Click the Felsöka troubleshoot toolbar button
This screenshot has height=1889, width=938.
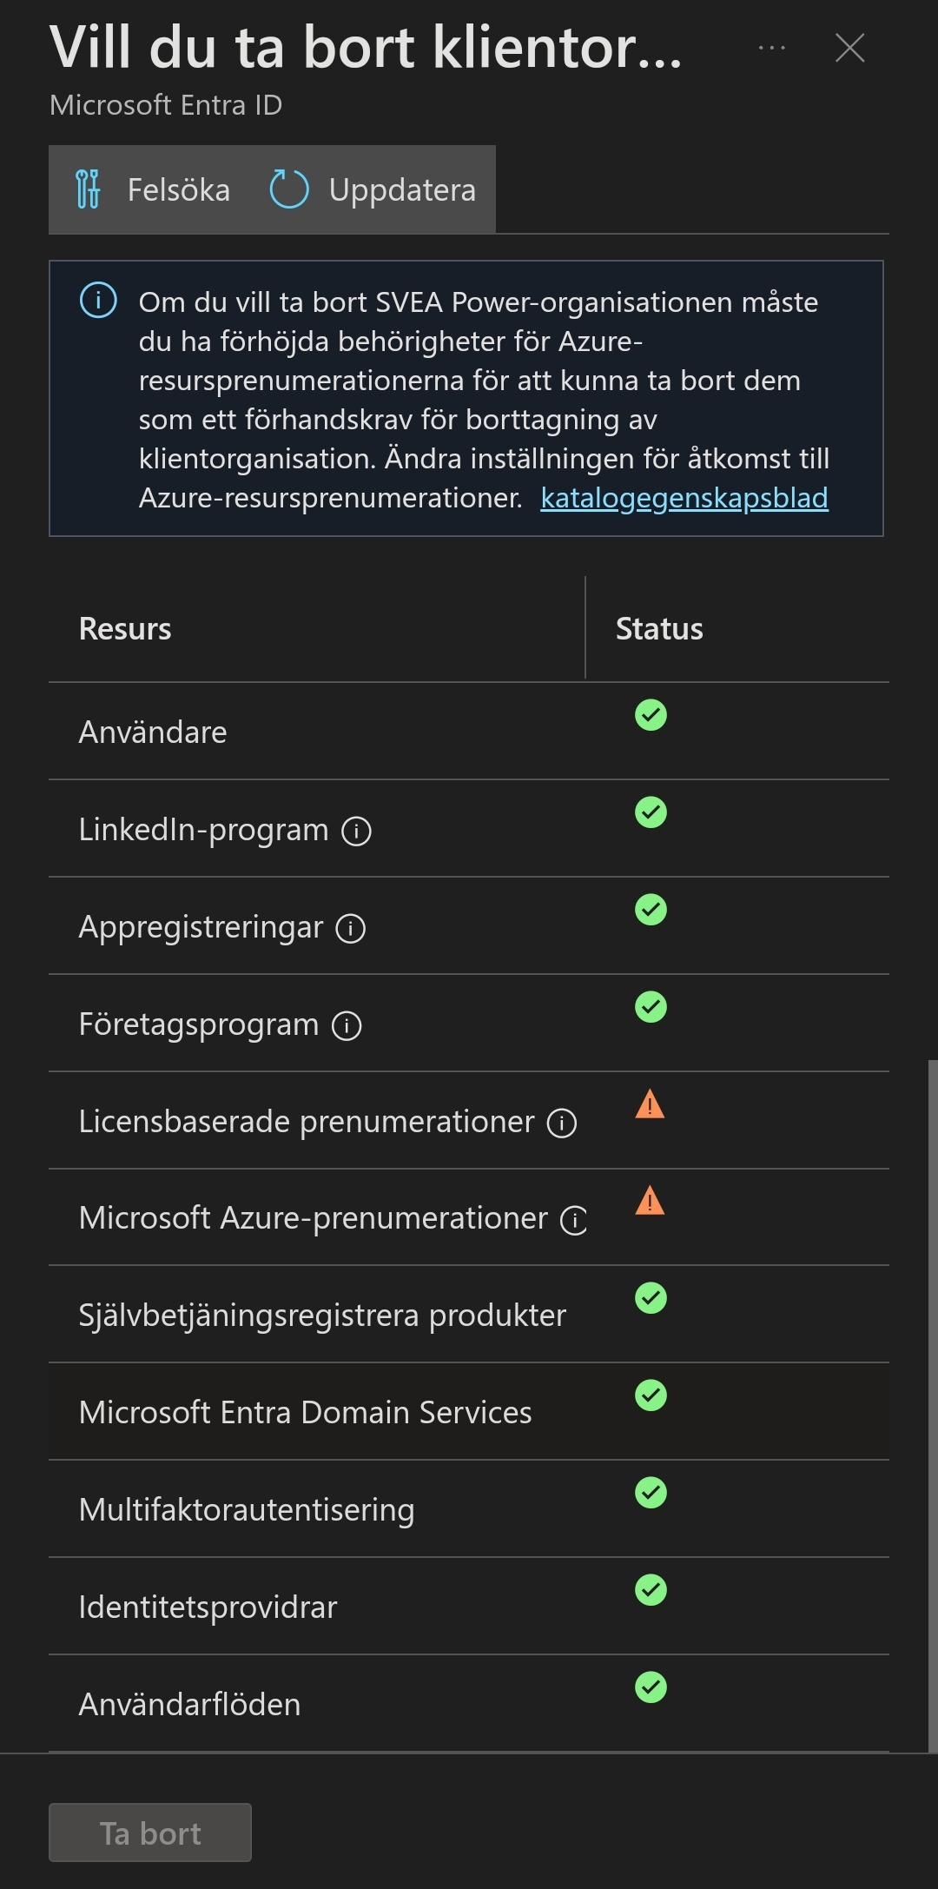tap(153, 189)
